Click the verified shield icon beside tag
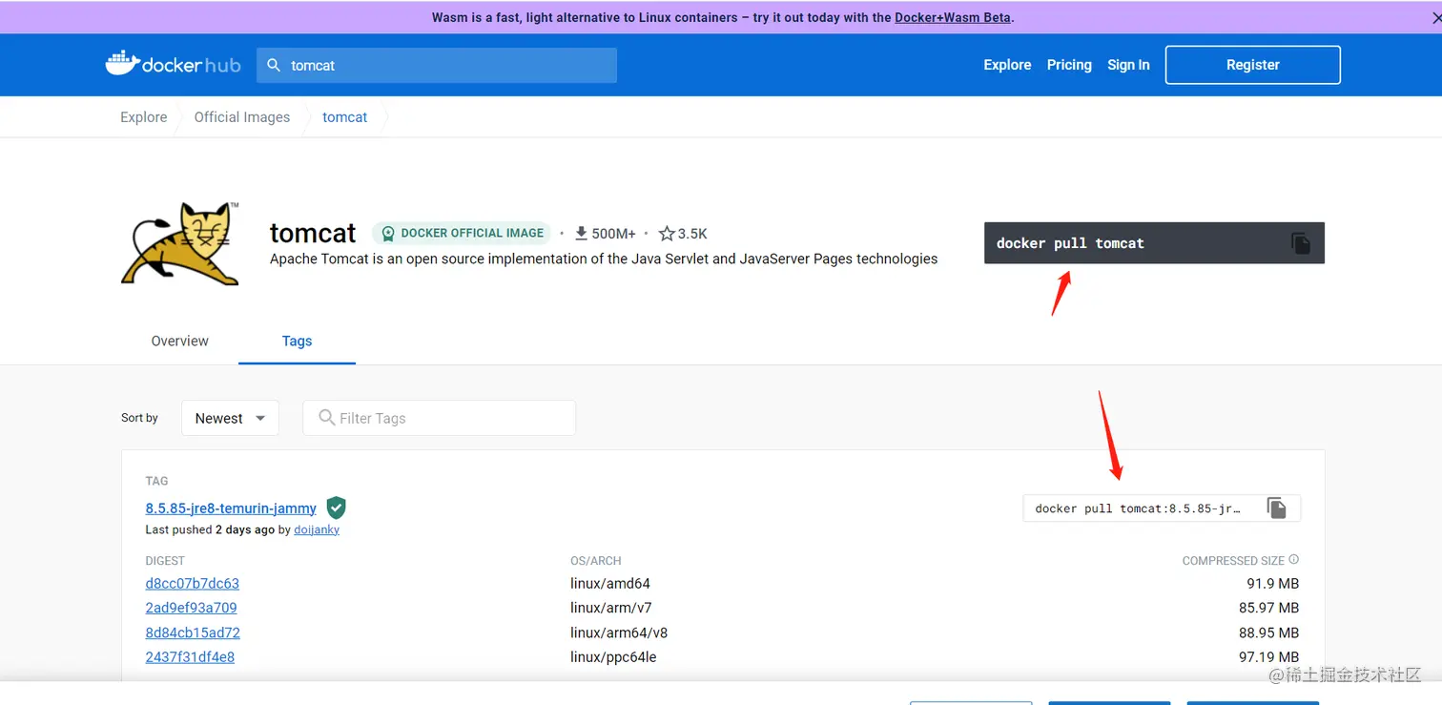The width and height of the screenshot is (1442, 705). tap(336, 508)
